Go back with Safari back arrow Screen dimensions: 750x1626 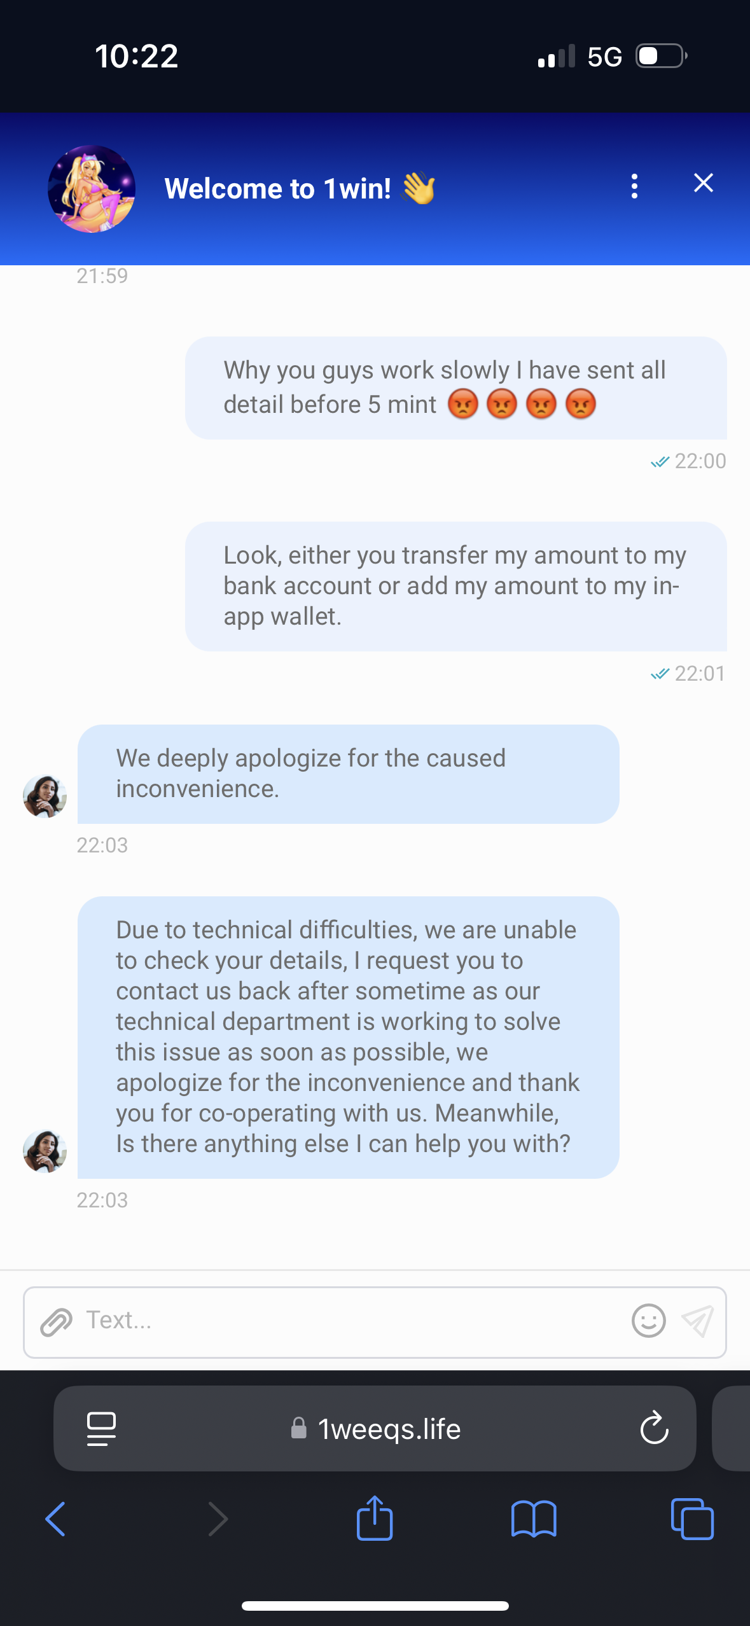[x=56, y=1519]
